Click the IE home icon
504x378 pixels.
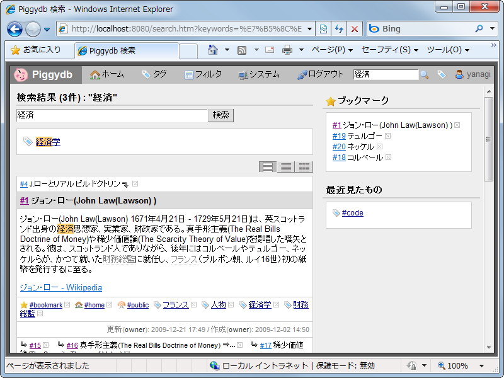212,50
